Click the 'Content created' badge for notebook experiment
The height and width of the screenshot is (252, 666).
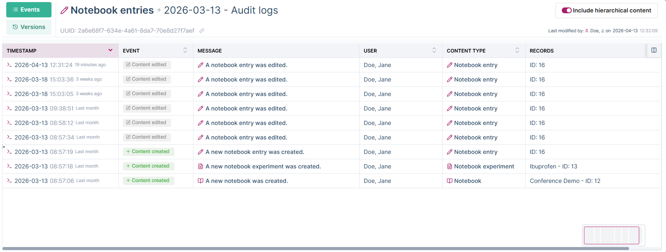pos(148,166)
